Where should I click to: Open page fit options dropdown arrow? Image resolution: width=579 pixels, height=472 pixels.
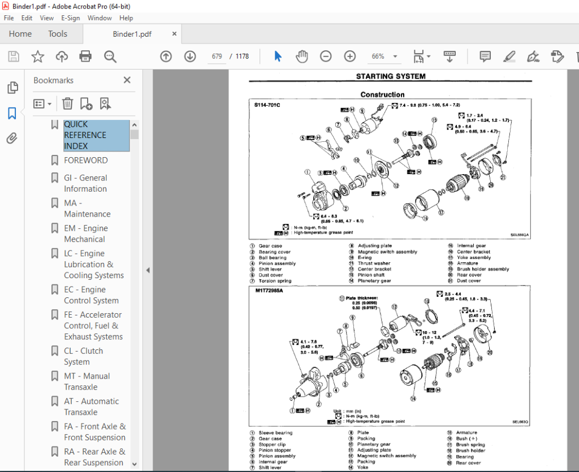429,57
